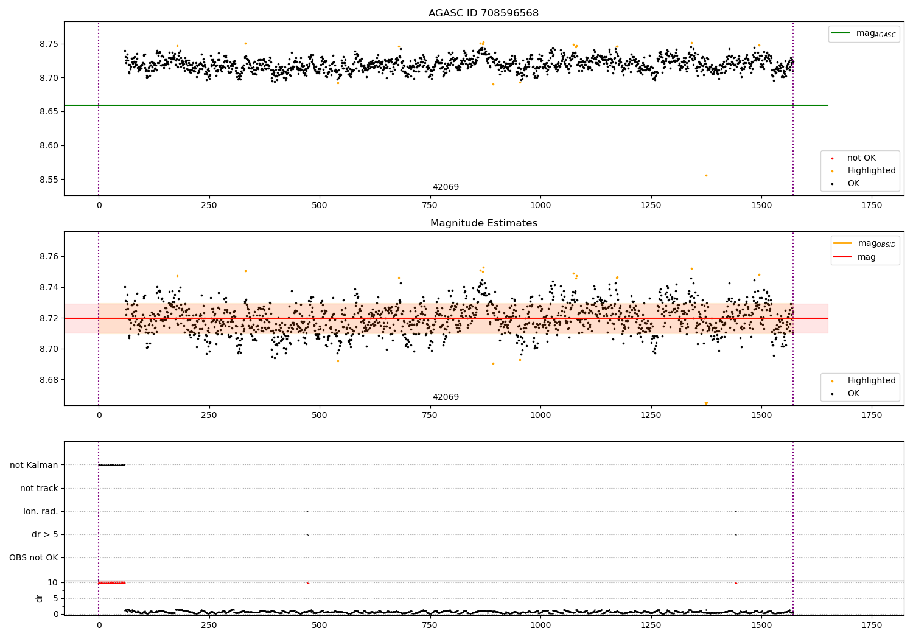Click the 'dr' y-axis label in the bottom plot

pos(40,598)
